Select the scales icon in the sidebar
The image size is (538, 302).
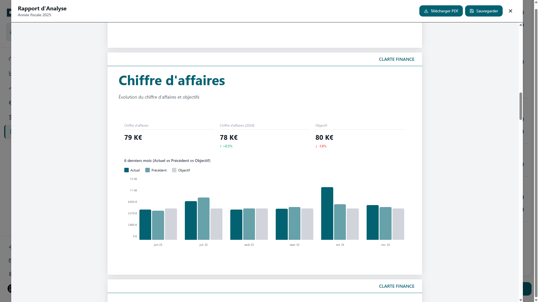[x=10, y=102]
